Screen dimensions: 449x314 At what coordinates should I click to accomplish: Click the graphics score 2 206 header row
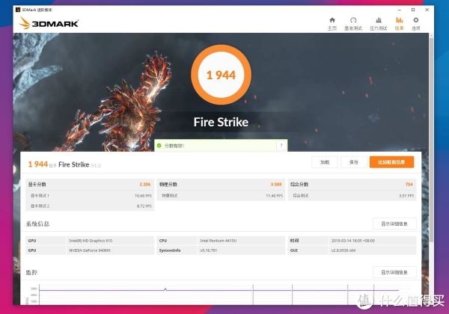click(x=90, y=184)
